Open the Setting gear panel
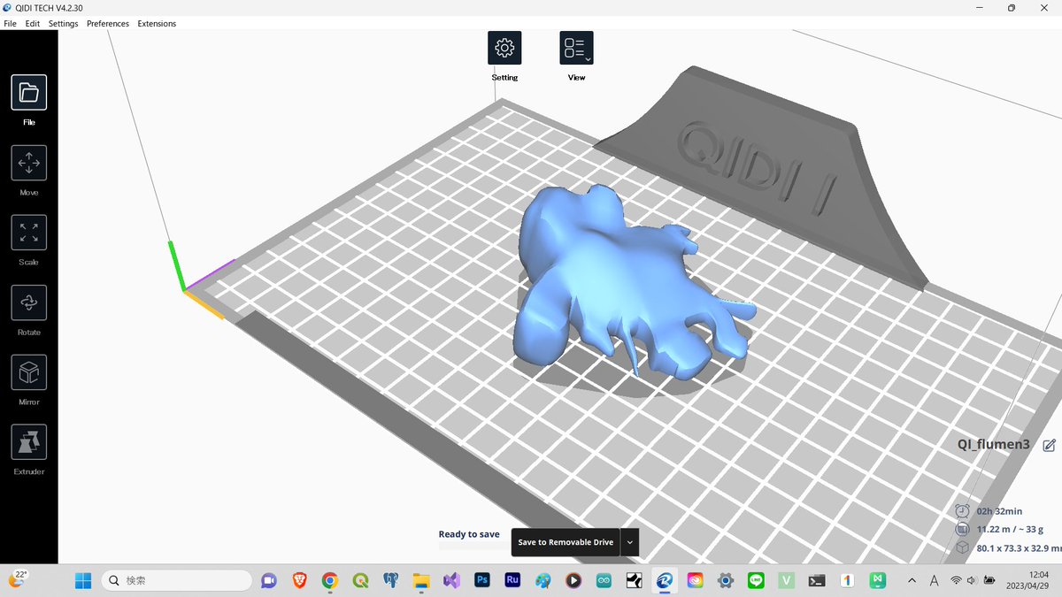The width and height of the screenshot is (1062, 597). [504, 48]
